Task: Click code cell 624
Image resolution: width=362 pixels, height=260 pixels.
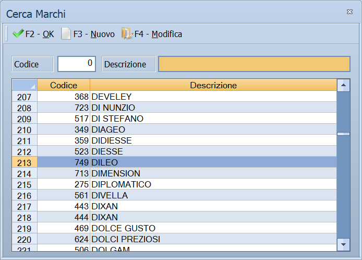Action: click(64, 239)
